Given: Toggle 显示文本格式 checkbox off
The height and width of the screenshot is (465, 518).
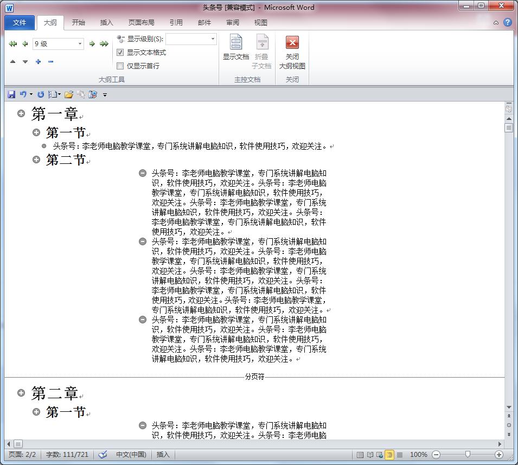Looking at the screenshot, I should [x=120, y=52].
